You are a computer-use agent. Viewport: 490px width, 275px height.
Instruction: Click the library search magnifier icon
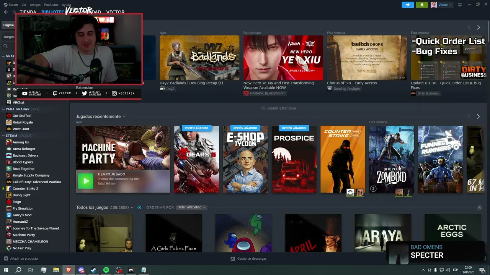(x=5, y=46)
